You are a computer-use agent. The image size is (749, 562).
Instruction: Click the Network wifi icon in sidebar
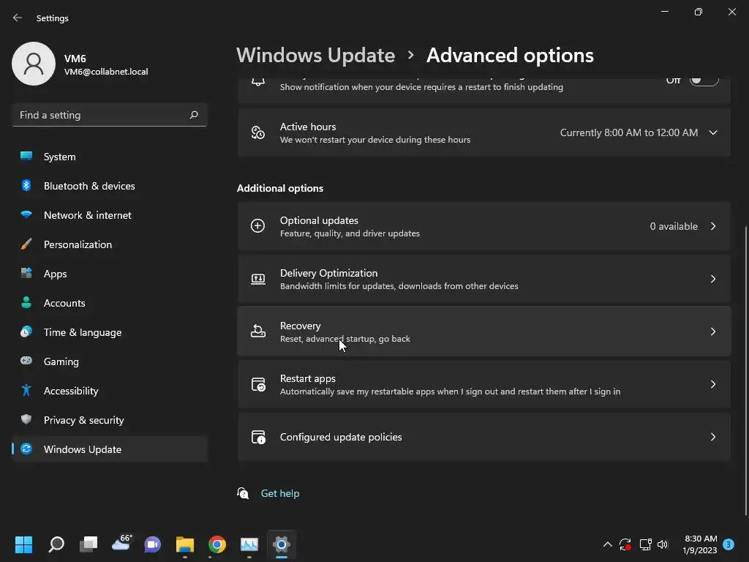click(26, 214)
